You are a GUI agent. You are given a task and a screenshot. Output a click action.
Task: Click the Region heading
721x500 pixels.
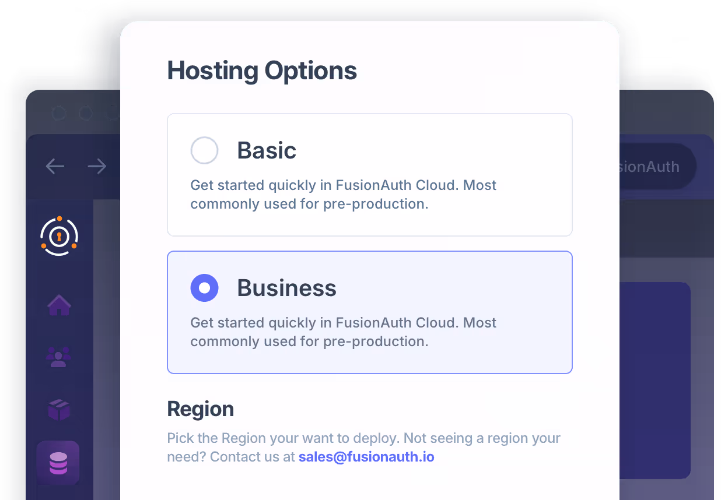tap(201, 409)
